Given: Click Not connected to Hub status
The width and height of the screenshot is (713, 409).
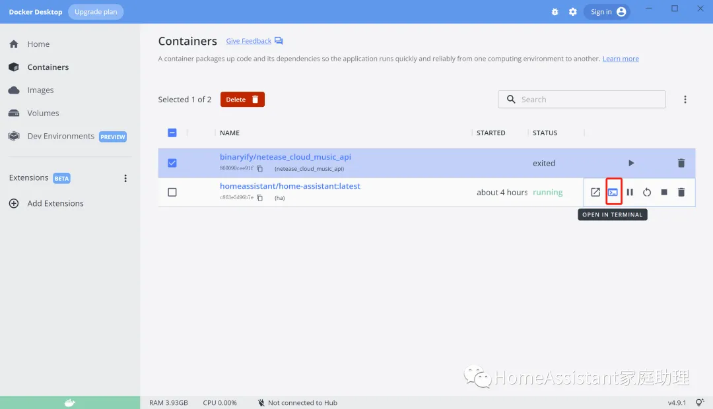Looking at the screenshot, I should point(298,402).
